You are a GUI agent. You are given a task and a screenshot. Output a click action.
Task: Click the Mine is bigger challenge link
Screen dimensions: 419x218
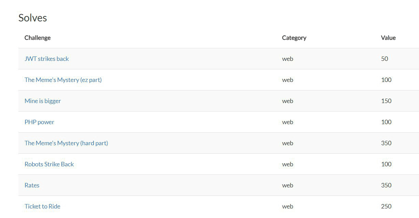point(43,101)
